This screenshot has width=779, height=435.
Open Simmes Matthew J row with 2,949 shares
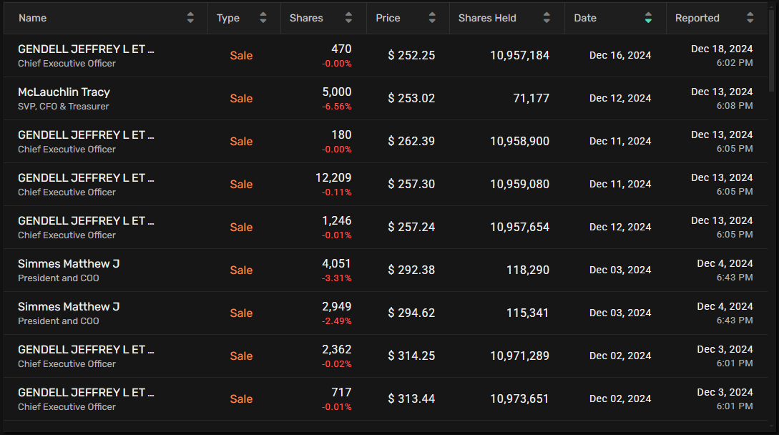[x=386, y=313]
